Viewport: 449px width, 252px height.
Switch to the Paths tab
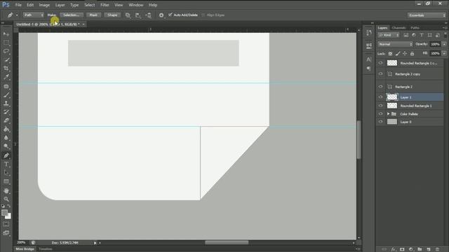(x=415, y=28)
